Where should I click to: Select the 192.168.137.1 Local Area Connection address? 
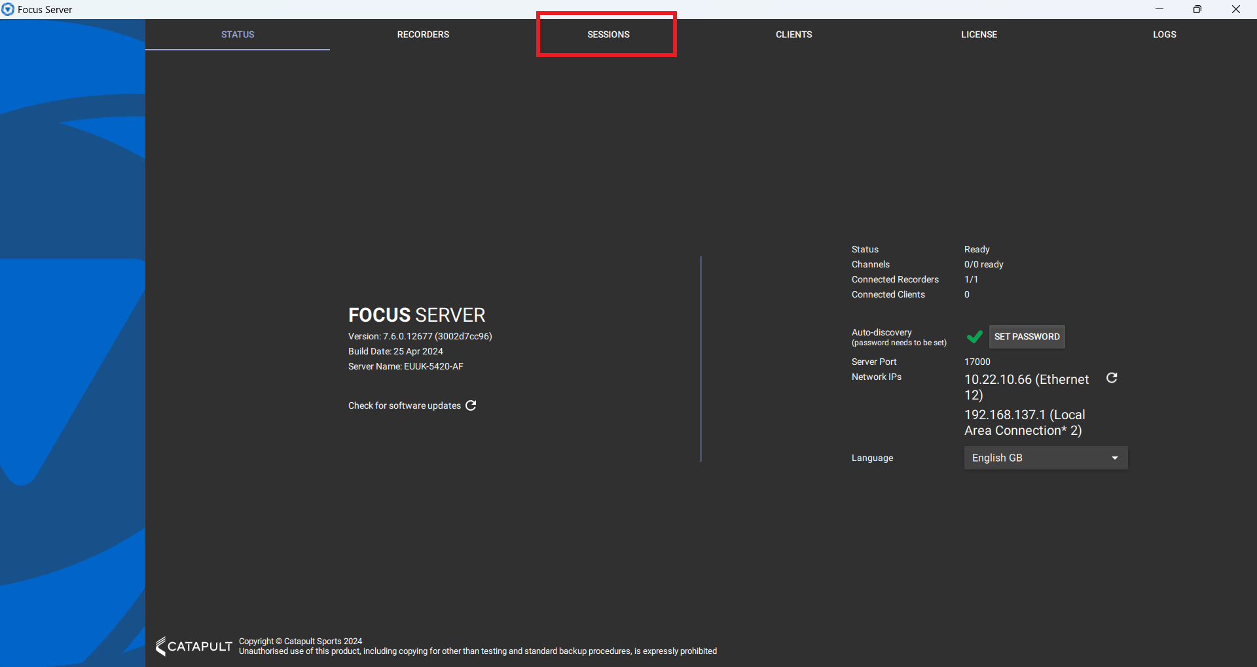(1025, 422)
